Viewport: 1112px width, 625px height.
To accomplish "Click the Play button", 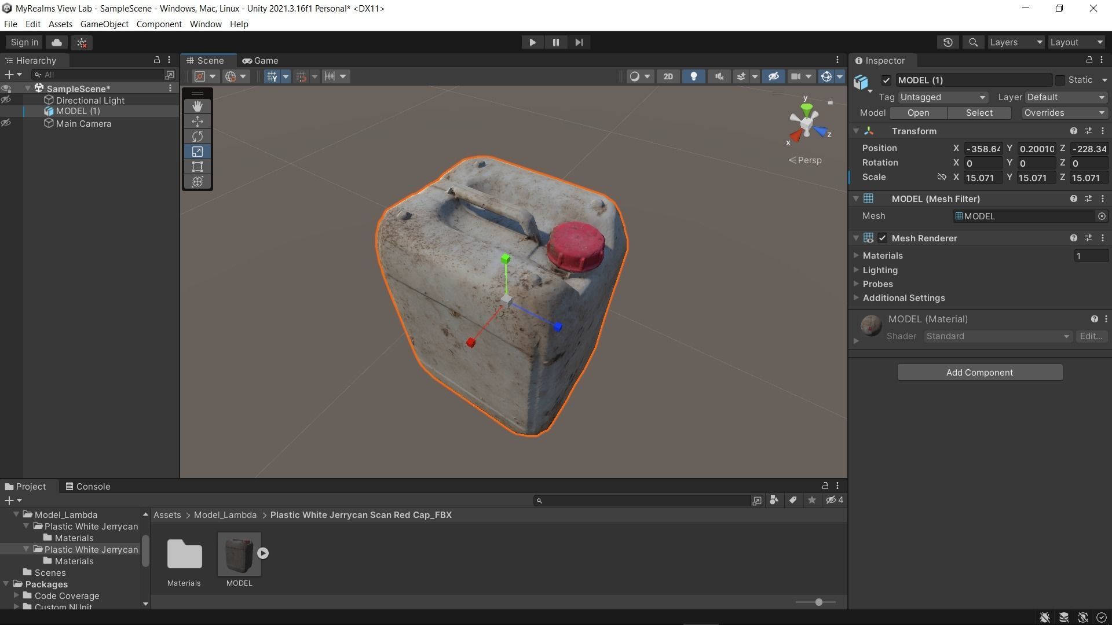I will tap(532, 42).
